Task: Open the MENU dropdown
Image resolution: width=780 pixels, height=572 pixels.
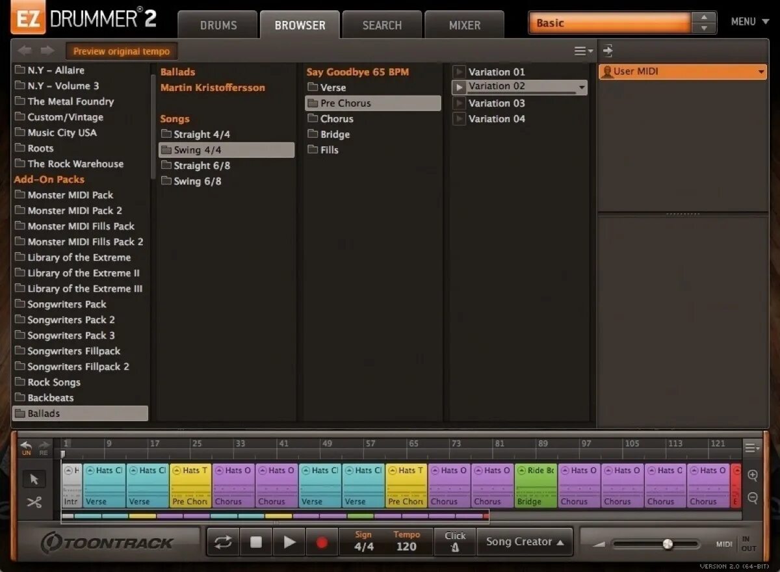Action: [x=749, y=21]
